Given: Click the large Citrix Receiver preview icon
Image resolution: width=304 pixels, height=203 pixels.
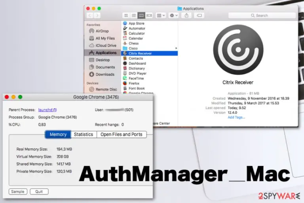Looking at the screenshot, I should (x=238, y=49).
